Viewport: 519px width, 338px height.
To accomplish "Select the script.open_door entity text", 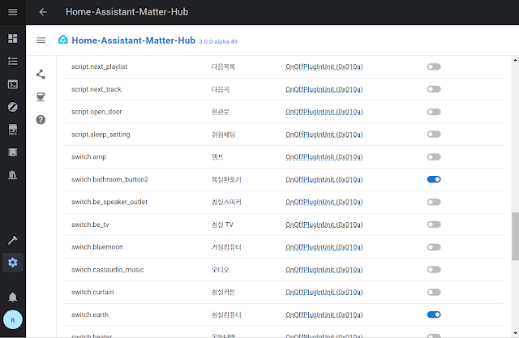I will point(97,112).
